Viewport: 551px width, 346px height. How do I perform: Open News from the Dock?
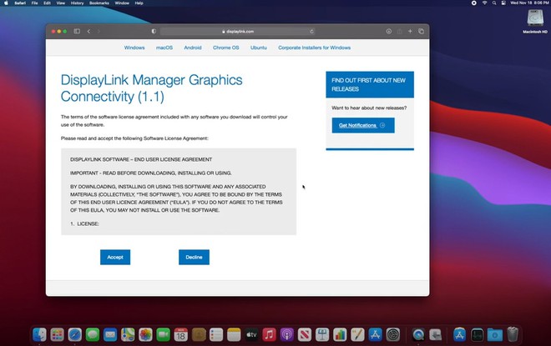(305, 335)
